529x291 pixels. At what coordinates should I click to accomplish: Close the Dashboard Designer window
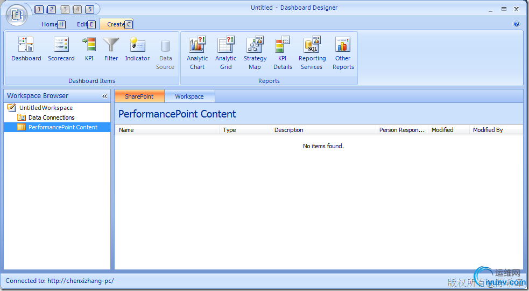tap(516, 9)
